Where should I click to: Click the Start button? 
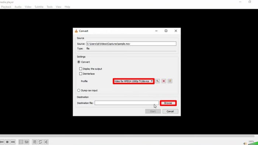153,111
